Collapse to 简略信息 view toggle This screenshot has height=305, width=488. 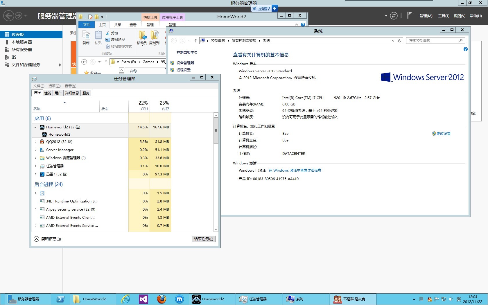(x=47, y=239)
